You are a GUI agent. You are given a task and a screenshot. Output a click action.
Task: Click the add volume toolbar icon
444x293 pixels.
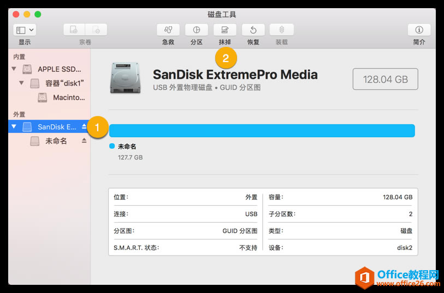pos(74,30)
